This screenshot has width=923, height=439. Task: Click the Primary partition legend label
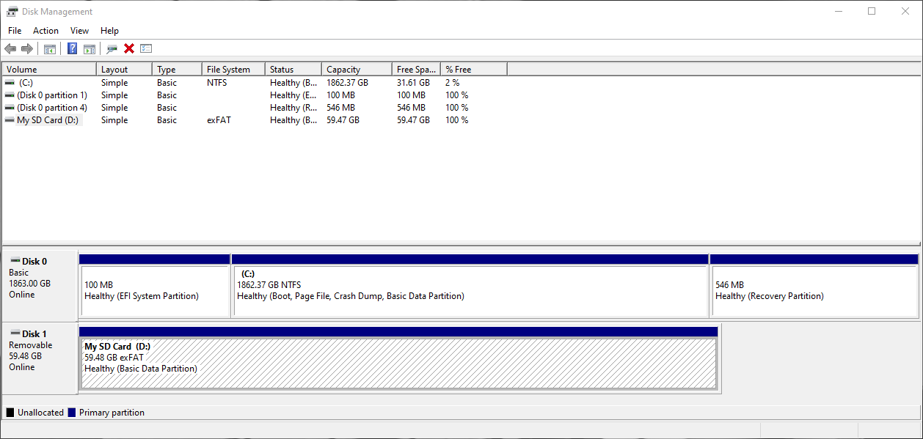point(112,413)
